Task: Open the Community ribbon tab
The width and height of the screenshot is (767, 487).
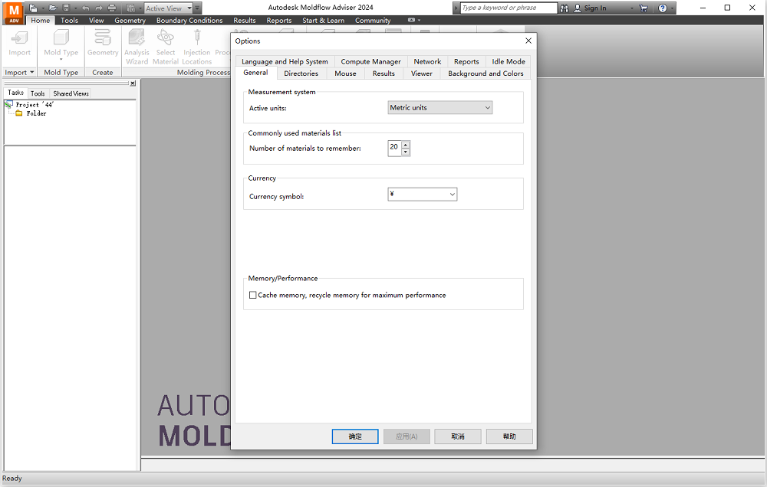Action: pyautogui.click(x=373, y=21)
